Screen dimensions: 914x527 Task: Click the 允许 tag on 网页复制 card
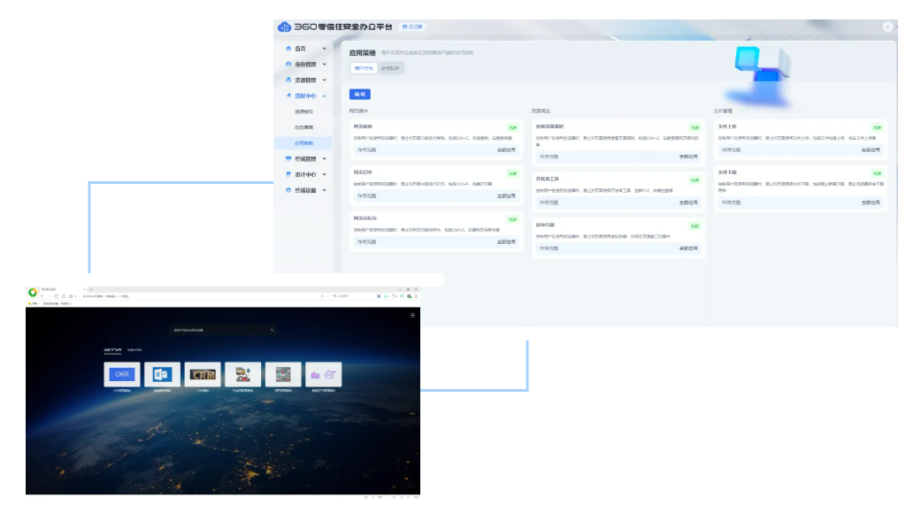click(x=511, y=127)
